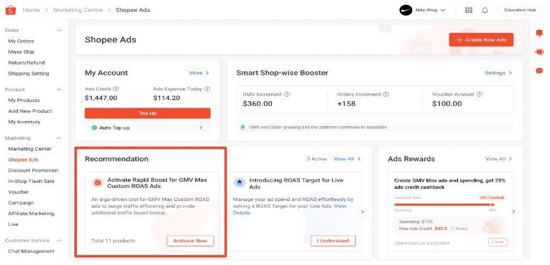Open Smart Shop-wise Booster Settings link
This screenshot has width=550, height=265.
tap(498, 73)
